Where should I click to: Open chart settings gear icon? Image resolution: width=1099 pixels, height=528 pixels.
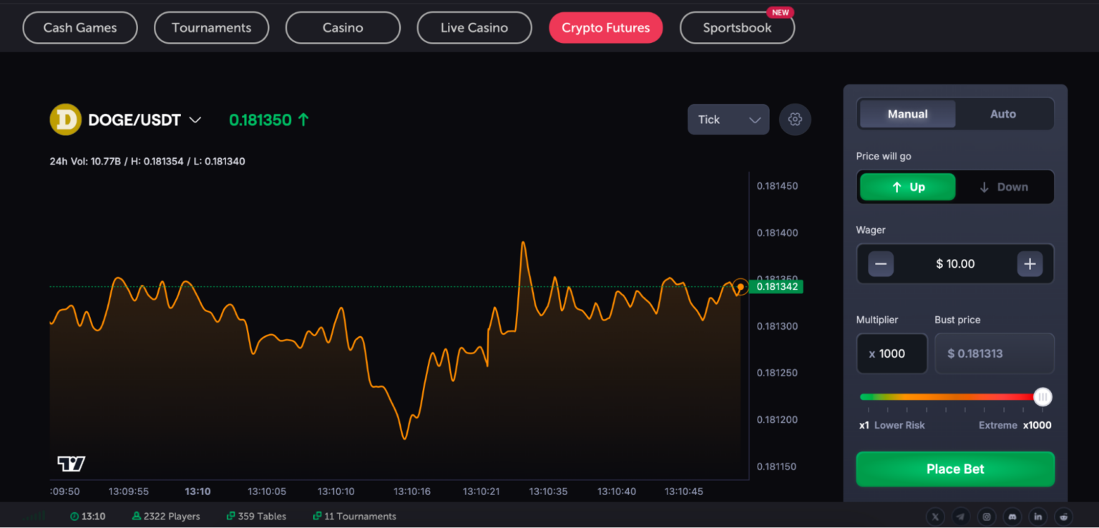(x=795, y=119)
